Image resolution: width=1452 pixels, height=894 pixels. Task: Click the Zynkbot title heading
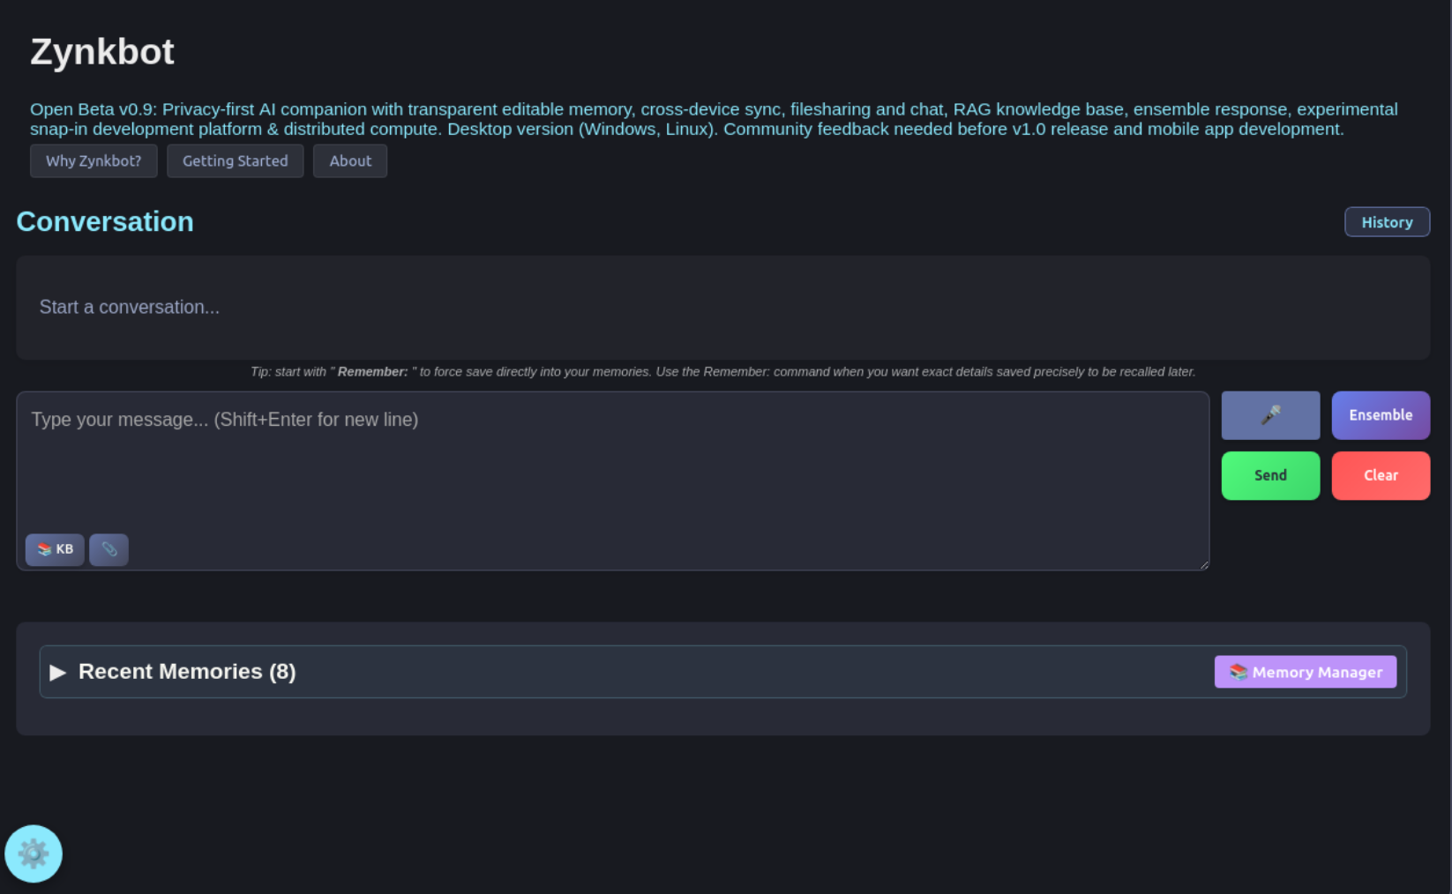[102, 52]
